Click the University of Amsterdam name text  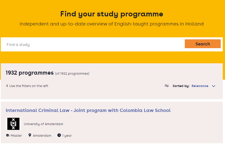43,124
